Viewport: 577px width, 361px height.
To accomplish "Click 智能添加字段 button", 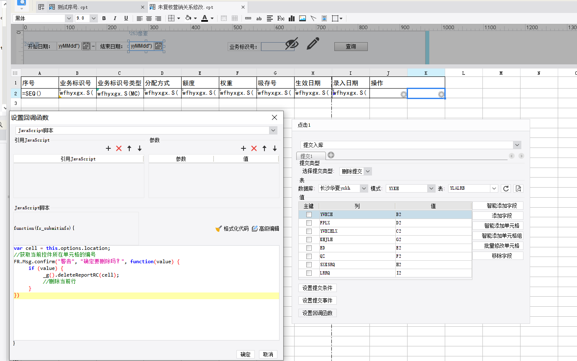I will click(498, 206).
